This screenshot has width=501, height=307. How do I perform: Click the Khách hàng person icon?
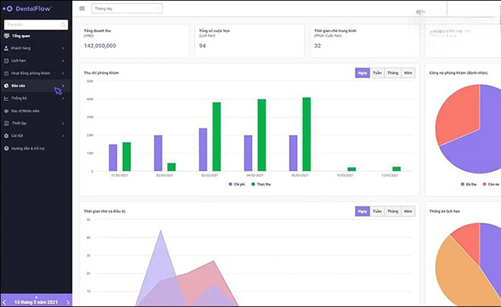(6, 48)
